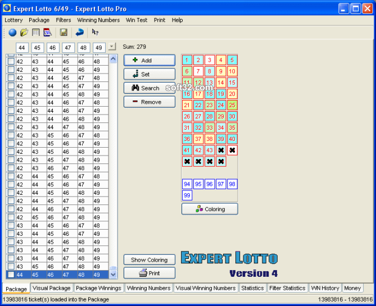This screenshot has width=376, height=306.
Task: Select number 1 in the number grid
Action: tap(187, 60)
